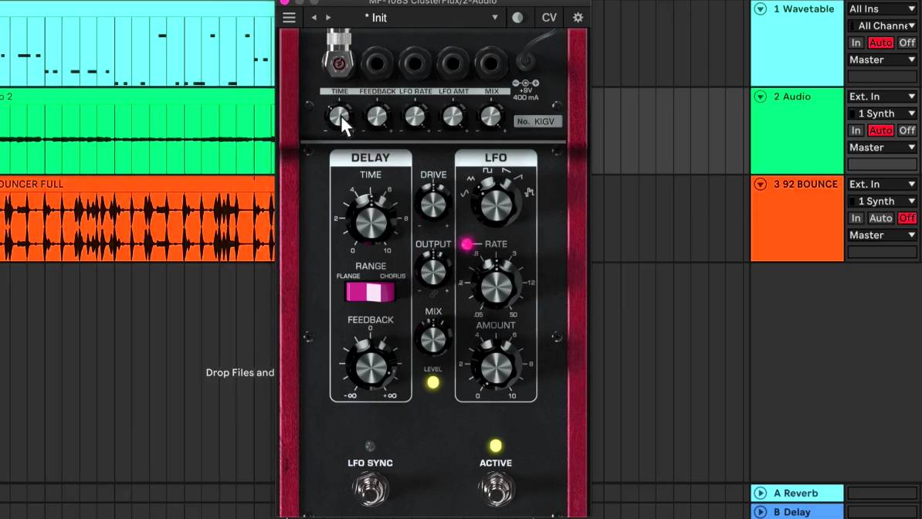Select the cyan MIDI clip on Wavetable track

tap(137, 43)
